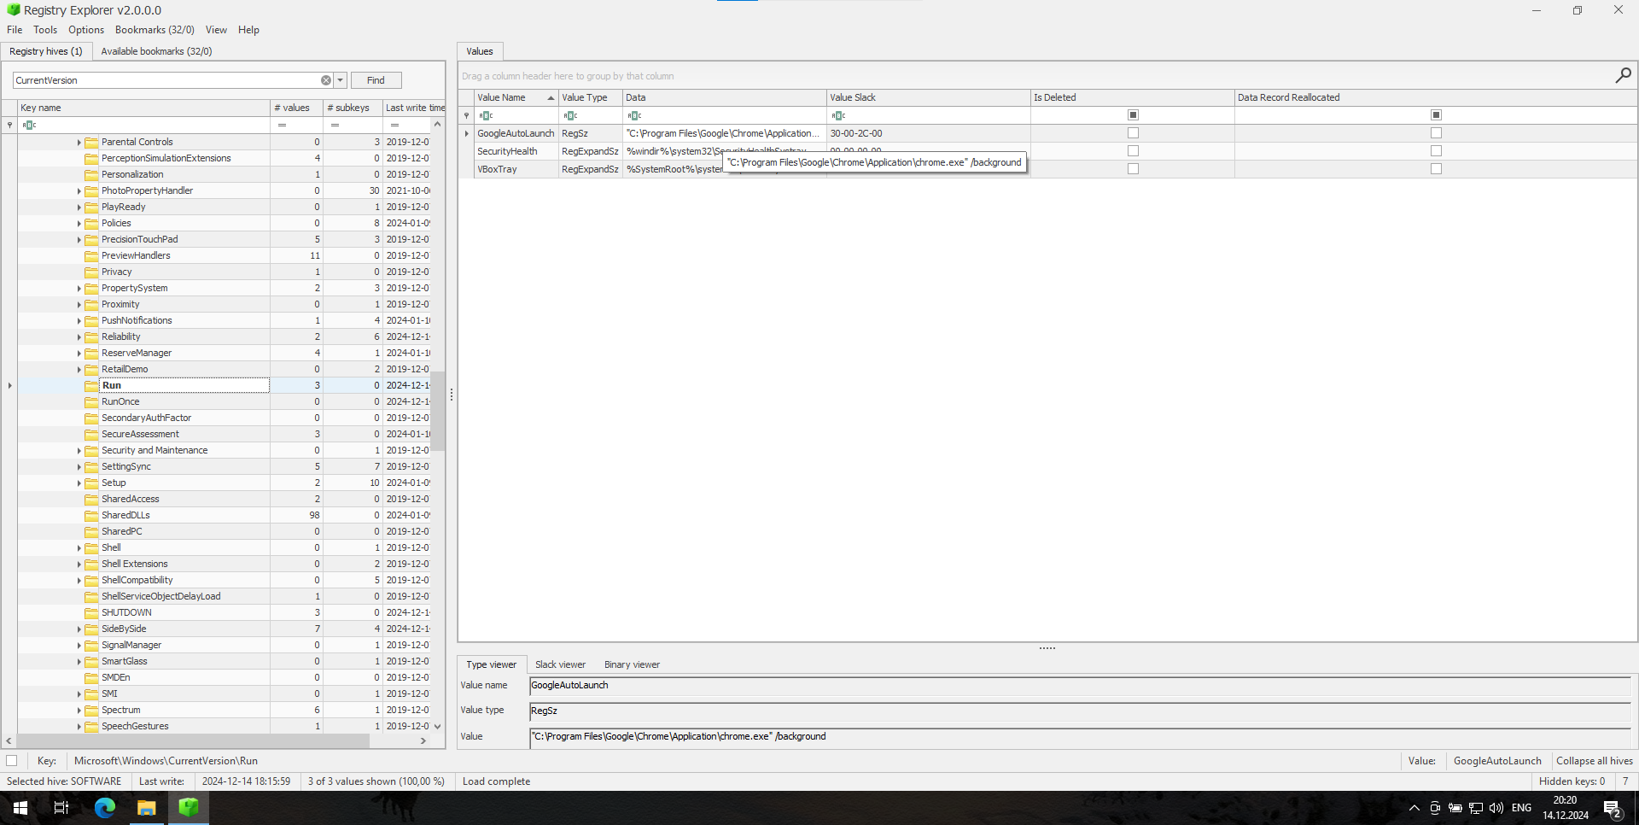Expand the Setup key

(79, 483)
